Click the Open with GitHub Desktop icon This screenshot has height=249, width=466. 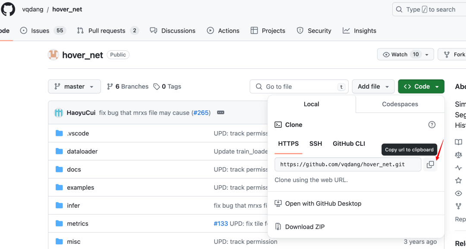278,203
